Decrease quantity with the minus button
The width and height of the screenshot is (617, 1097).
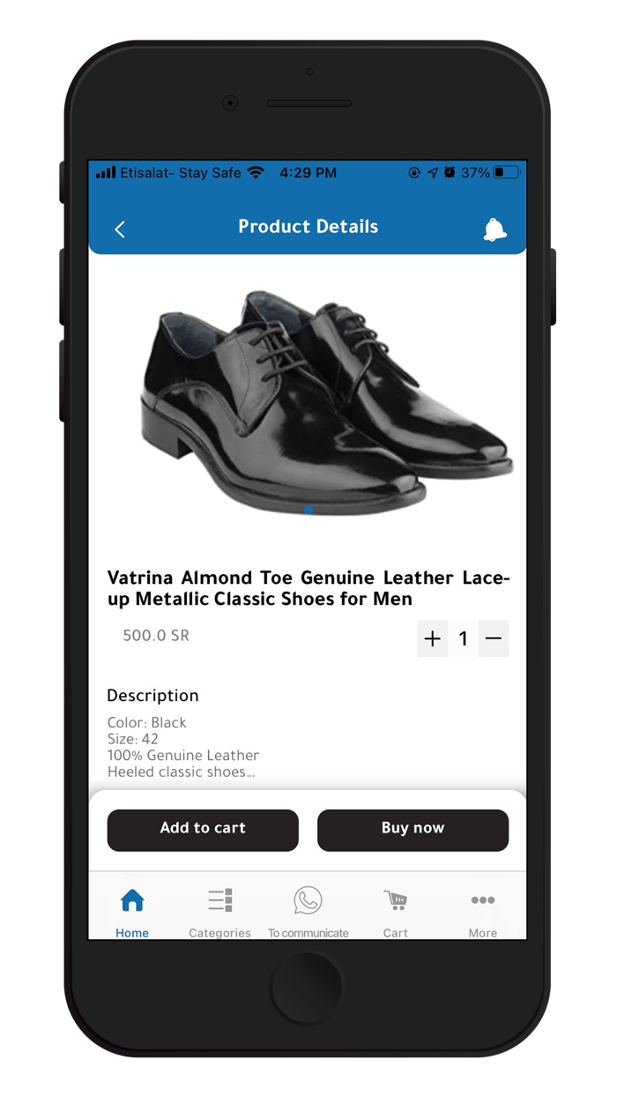(494, 638)
